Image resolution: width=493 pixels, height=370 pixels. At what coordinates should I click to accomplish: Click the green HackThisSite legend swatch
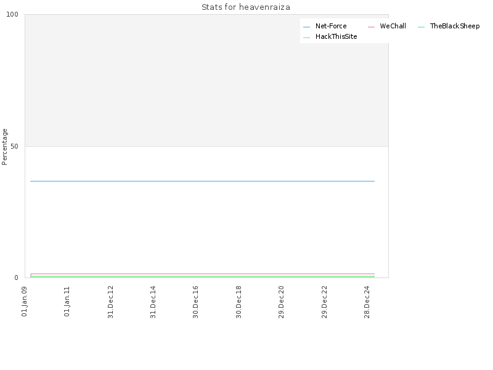click(x=306, y=38)
